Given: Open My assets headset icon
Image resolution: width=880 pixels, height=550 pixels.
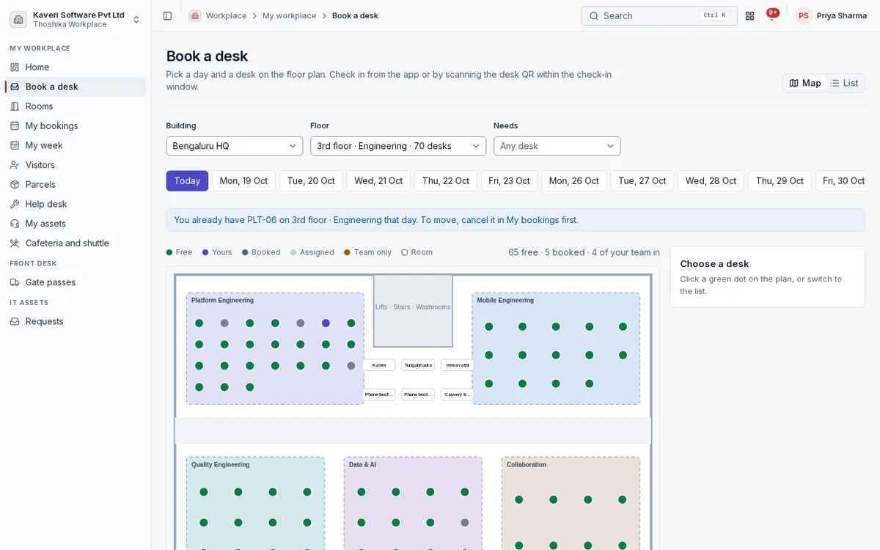Looking at the screenshot, I should click(x=15, y=224).
